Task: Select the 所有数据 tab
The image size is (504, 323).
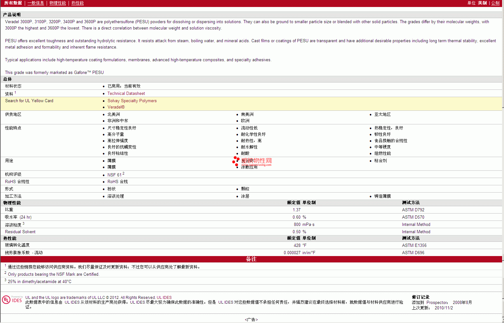Action: (x=13, y=3)
